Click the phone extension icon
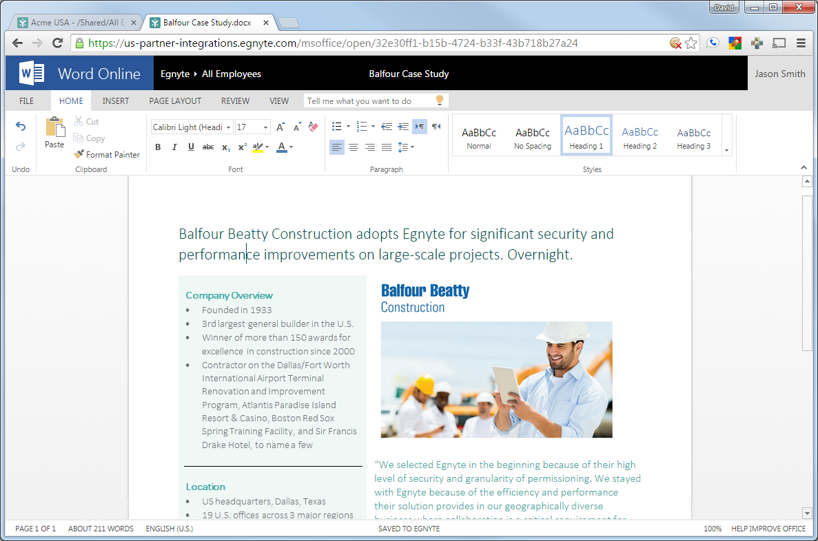Image resolution: width=818 pixels, height=541 pixels. tap(713, 43)
